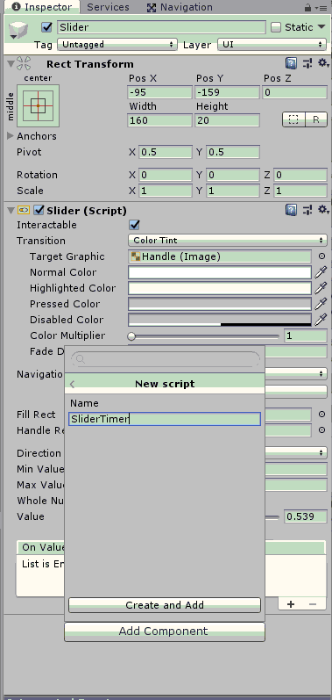Toggle the Slider GameObject active checkbox
This screenshot has width=332, height=700.
tap(46, 27)
